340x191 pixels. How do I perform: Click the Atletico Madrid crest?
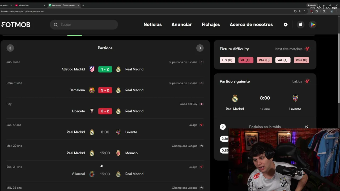coord(92,69)
